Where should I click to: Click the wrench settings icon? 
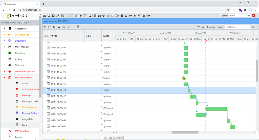pos(57,16)
